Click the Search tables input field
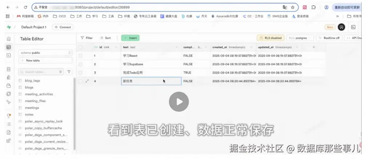Image resolution: width=366 pixels, height=159 pixels. [x=41, y=72]
